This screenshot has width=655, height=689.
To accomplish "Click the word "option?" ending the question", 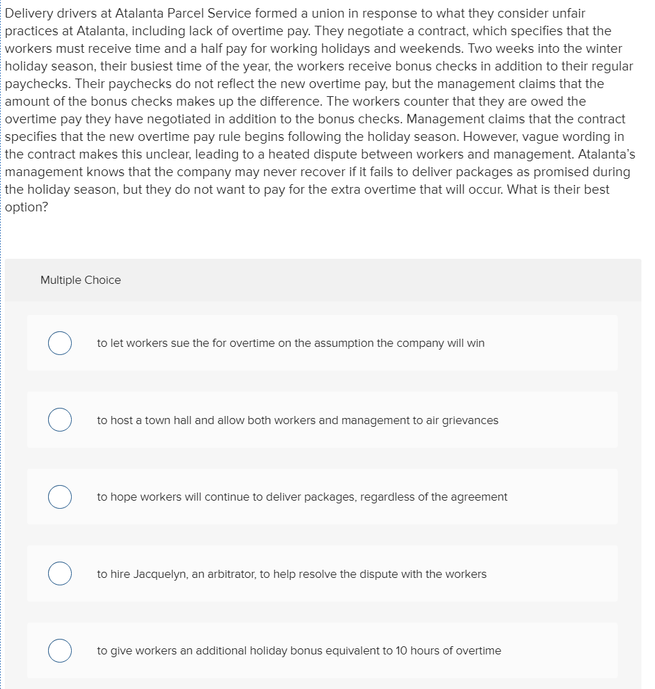I will (x=26, y=207).
